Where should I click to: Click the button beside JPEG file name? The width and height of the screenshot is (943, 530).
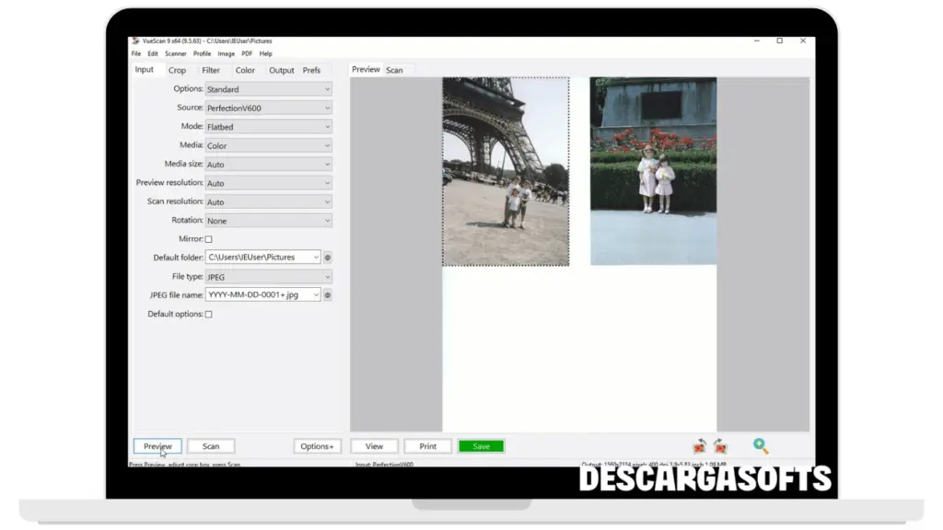pos(327,295)
